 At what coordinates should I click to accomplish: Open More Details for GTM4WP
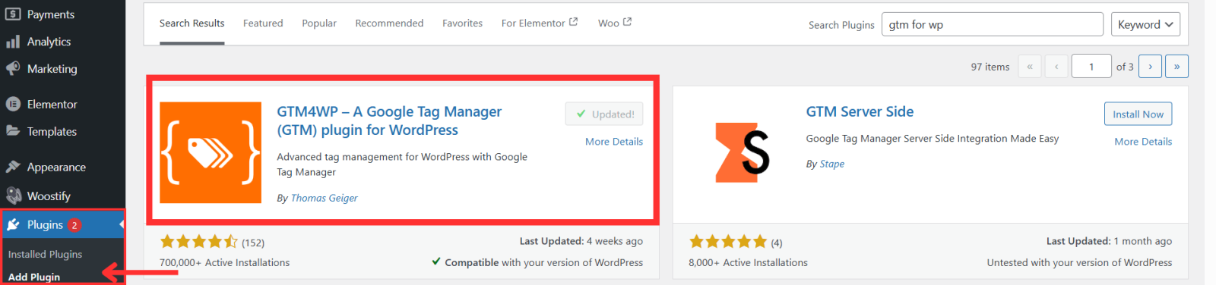pyautogui.click(x=614, y=142)
